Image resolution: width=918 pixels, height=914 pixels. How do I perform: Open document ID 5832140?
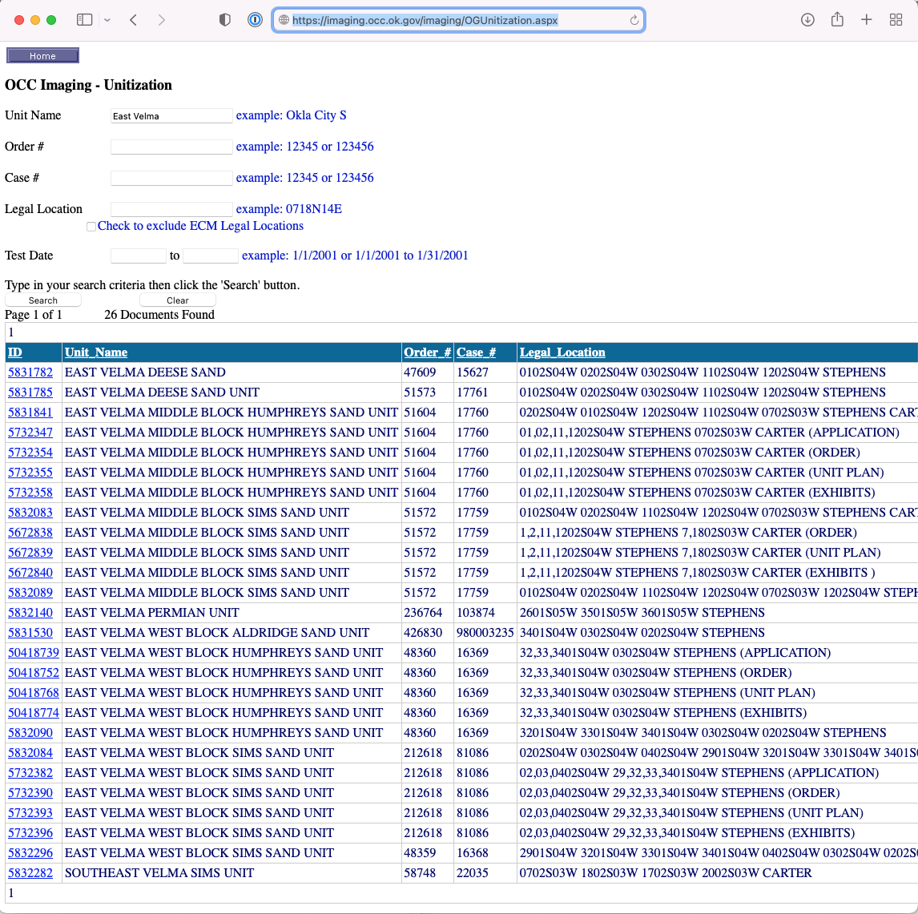30,613
